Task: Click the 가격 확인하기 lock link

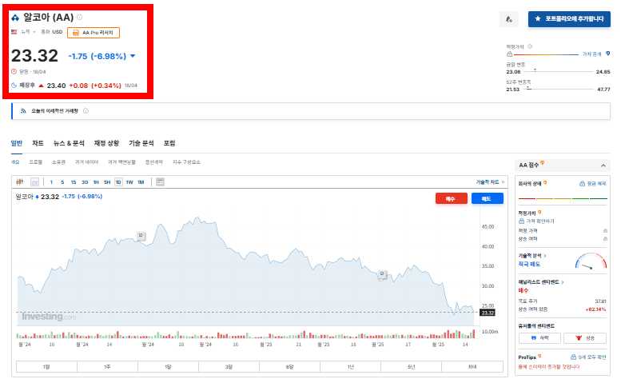Action: pos(536,221)
